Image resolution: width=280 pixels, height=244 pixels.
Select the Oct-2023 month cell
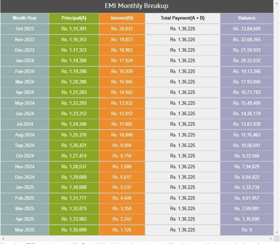point(25,29)
